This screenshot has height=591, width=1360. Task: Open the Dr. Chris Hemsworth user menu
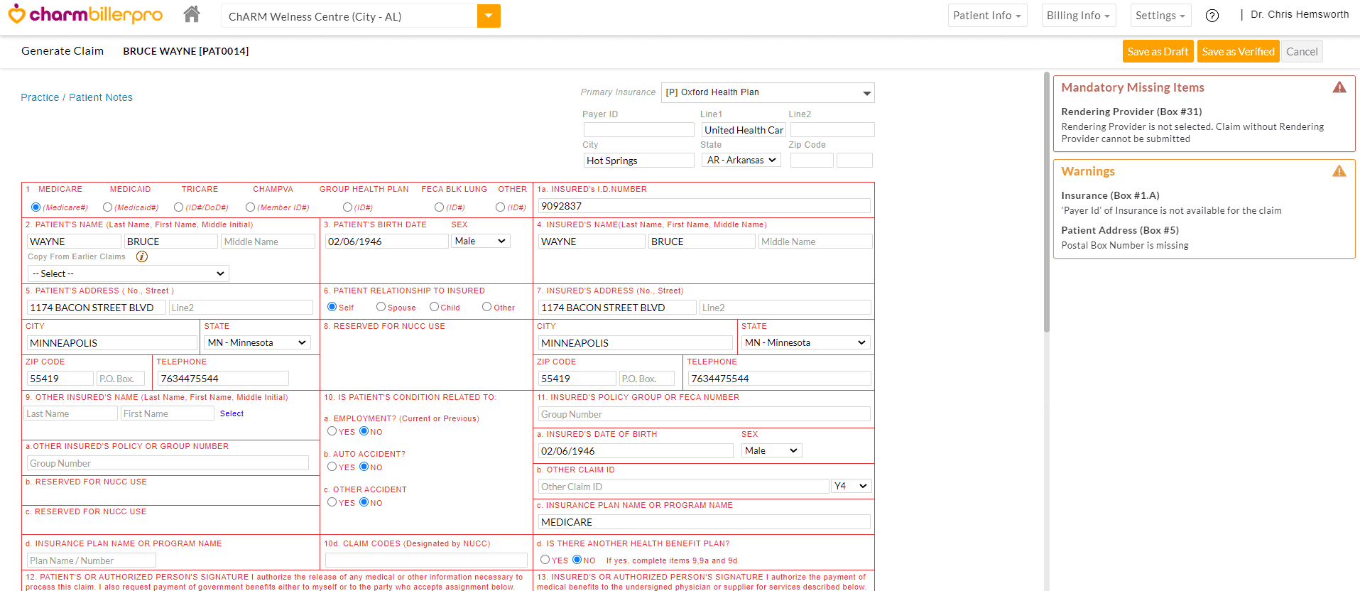pyautogui.click(x=1300, y=14)
